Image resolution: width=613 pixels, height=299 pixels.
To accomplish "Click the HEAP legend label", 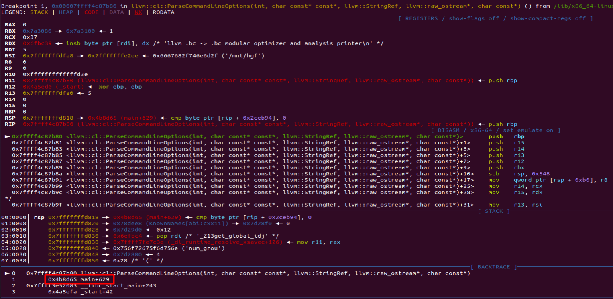I will tap(65, 12).
